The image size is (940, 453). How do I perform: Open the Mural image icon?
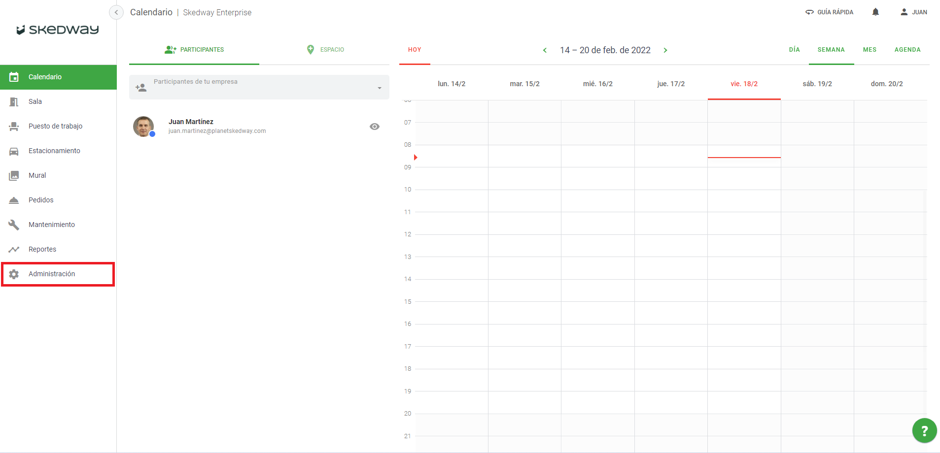point(14,176)
